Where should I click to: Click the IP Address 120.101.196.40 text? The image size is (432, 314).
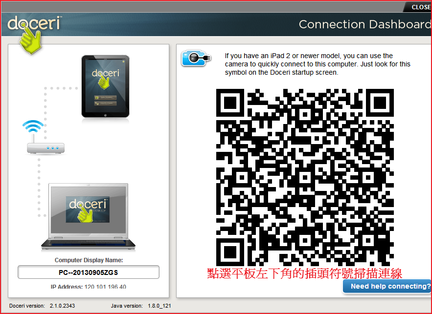coord(89,287)
